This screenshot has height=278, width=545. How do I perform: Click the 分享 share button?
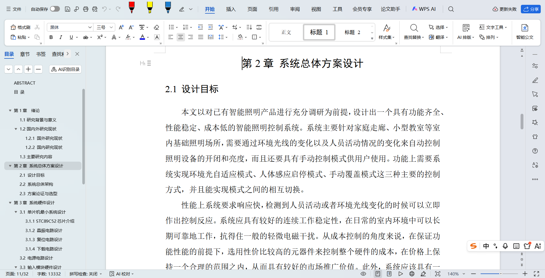(531, 9)
